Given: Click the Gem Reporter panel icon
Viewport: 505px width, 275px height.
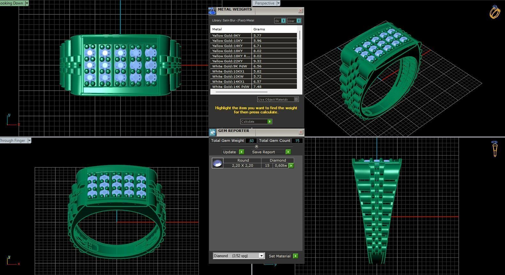Looking at the screenshot, I should pos(213,132).
